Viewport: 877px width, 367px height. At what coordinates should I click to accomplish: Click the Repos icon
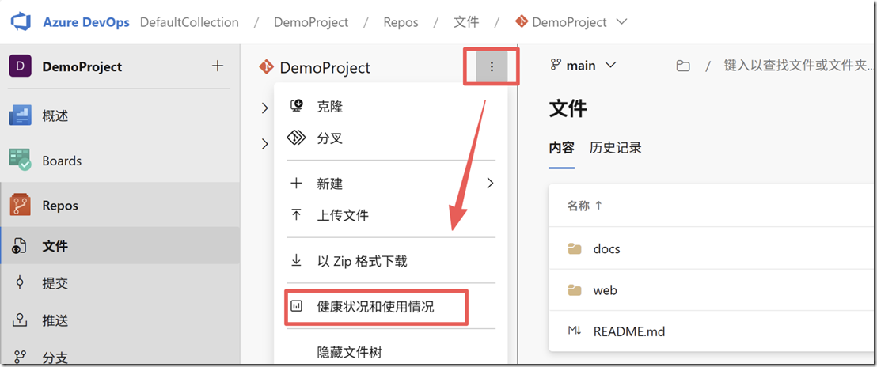pos(20,205)
